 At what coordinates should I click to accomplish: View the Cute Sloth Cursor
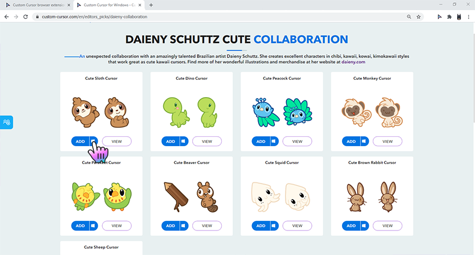coord(117,141)
